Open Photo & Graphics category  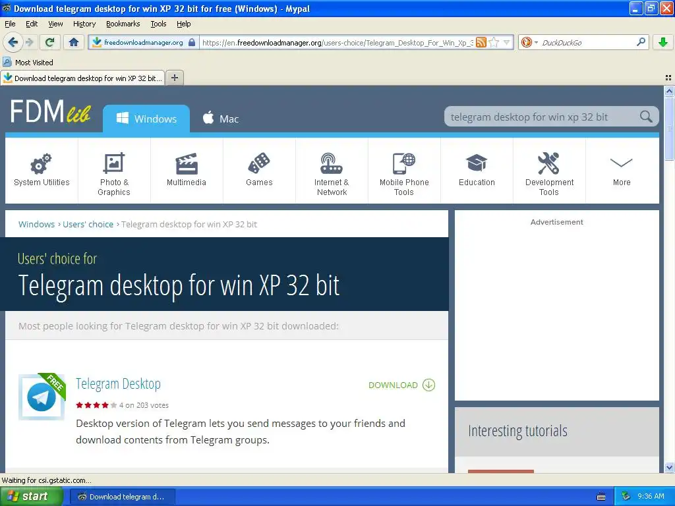[114, 171]
